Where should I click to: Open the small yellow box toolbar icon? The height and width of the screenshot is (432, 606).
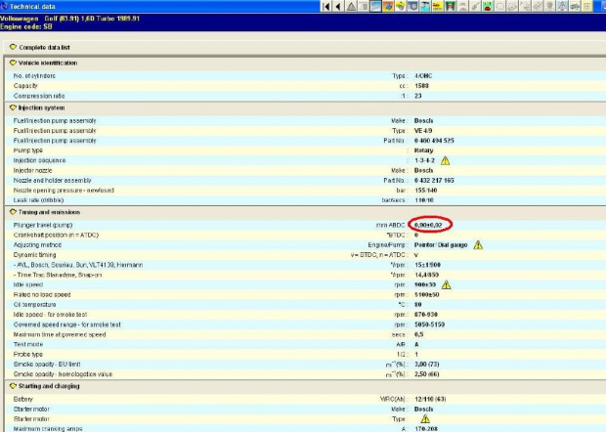click(x=587, y=6)
